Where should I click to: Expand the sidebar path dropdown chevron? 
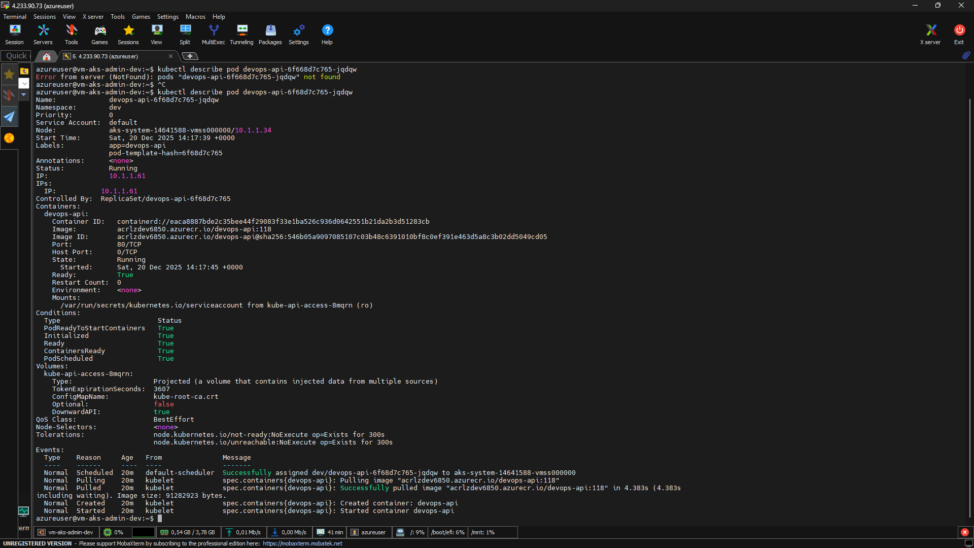tap(24, 83)
